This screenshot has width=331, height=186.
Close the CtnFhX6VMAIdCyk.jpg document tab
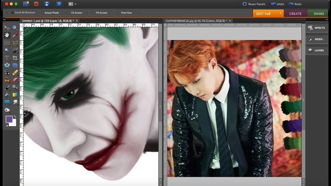(230, 21)
